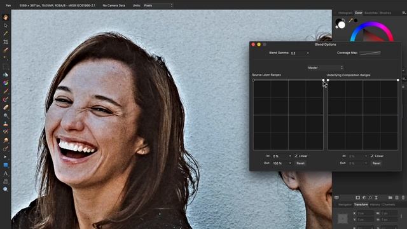Click the Blend Gamma 2.2 input field
The image size is (407, 229).
tap(298, 53)
